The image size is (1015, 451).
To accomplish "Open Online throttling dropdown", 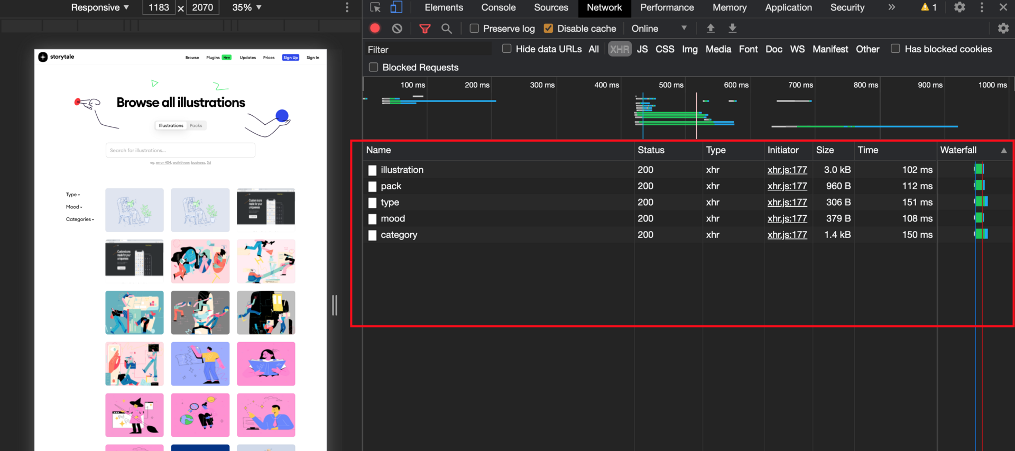I will 659,29.
